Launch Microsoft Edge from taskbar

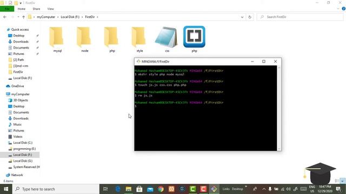coord(118,189)
